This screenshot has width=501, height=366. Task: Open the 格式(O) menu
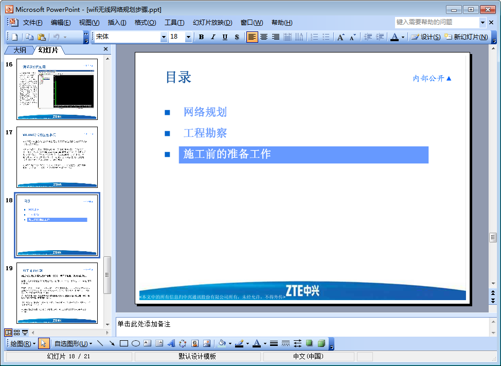click(145, 23)
